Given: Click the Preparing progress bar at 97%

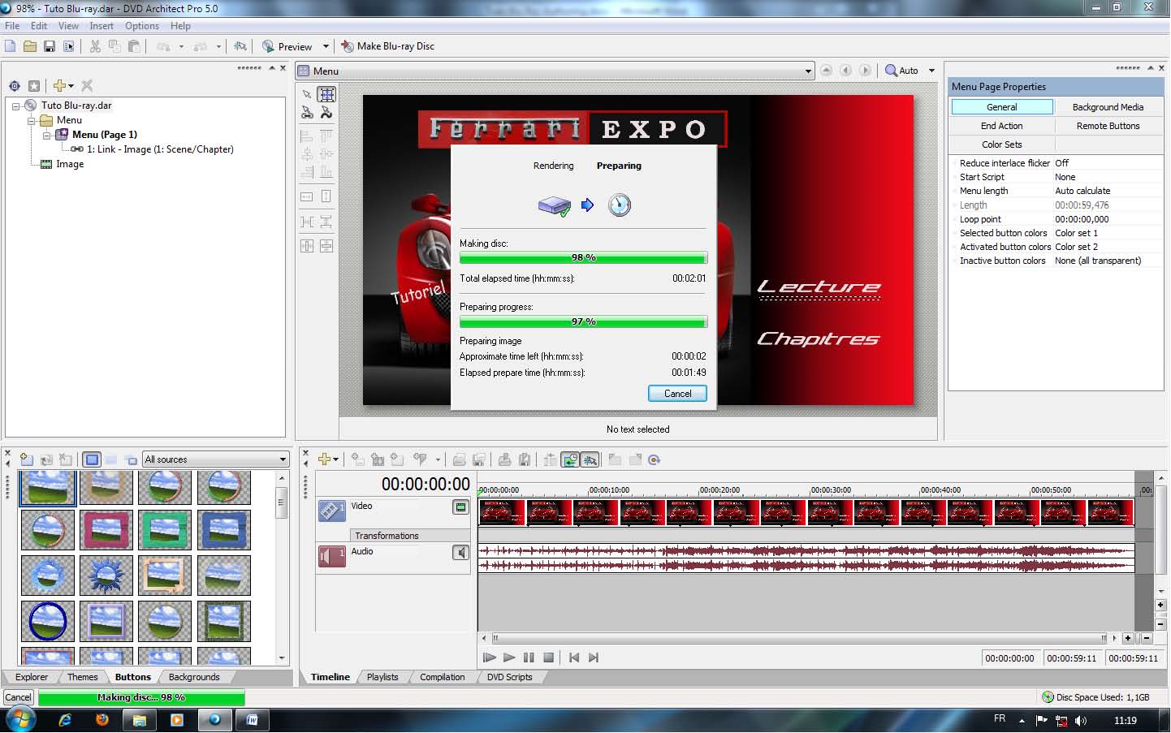Looking at the screenshot, I should coord(583,321).
